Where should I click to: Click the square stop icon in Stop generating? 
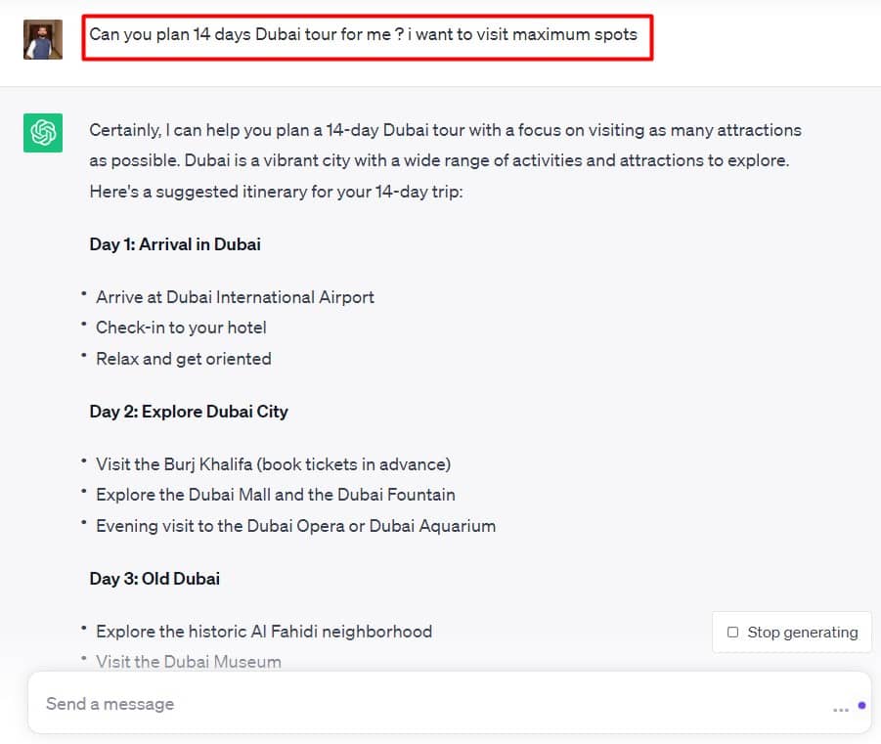[732, 633]
